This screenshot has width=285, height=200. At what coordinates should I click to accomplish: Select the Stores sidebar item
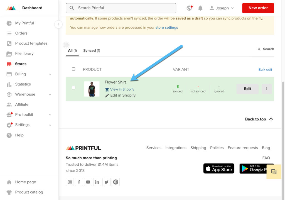(21, 64)
